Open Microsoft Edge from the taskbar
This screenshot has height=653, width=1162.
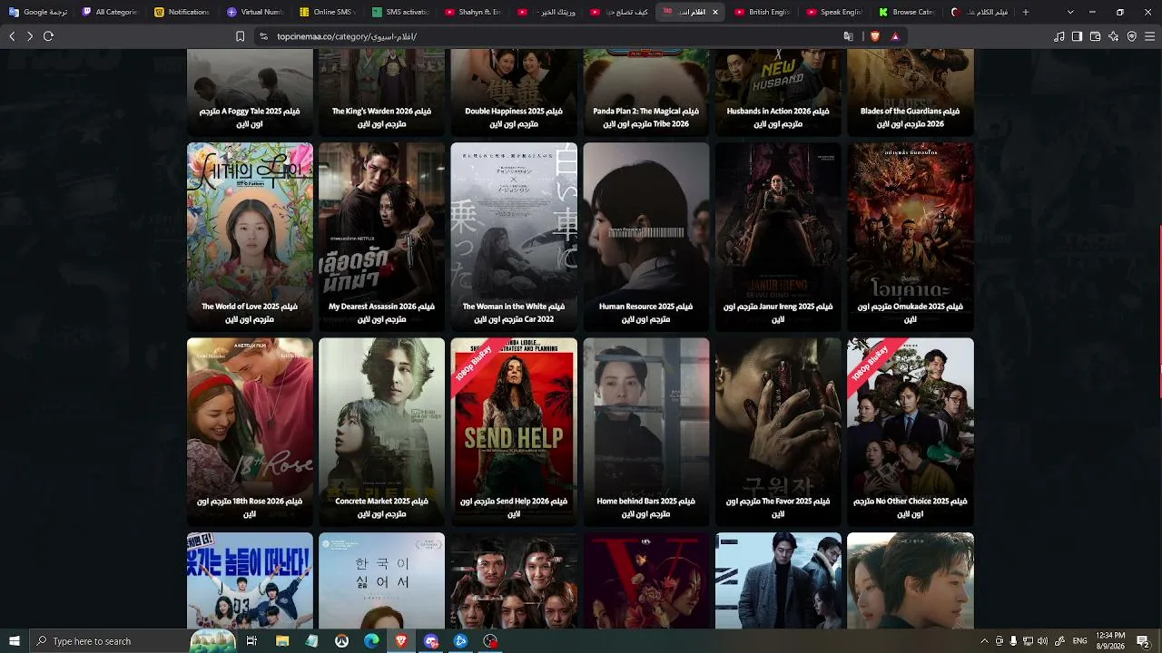[x=371, y=641]
